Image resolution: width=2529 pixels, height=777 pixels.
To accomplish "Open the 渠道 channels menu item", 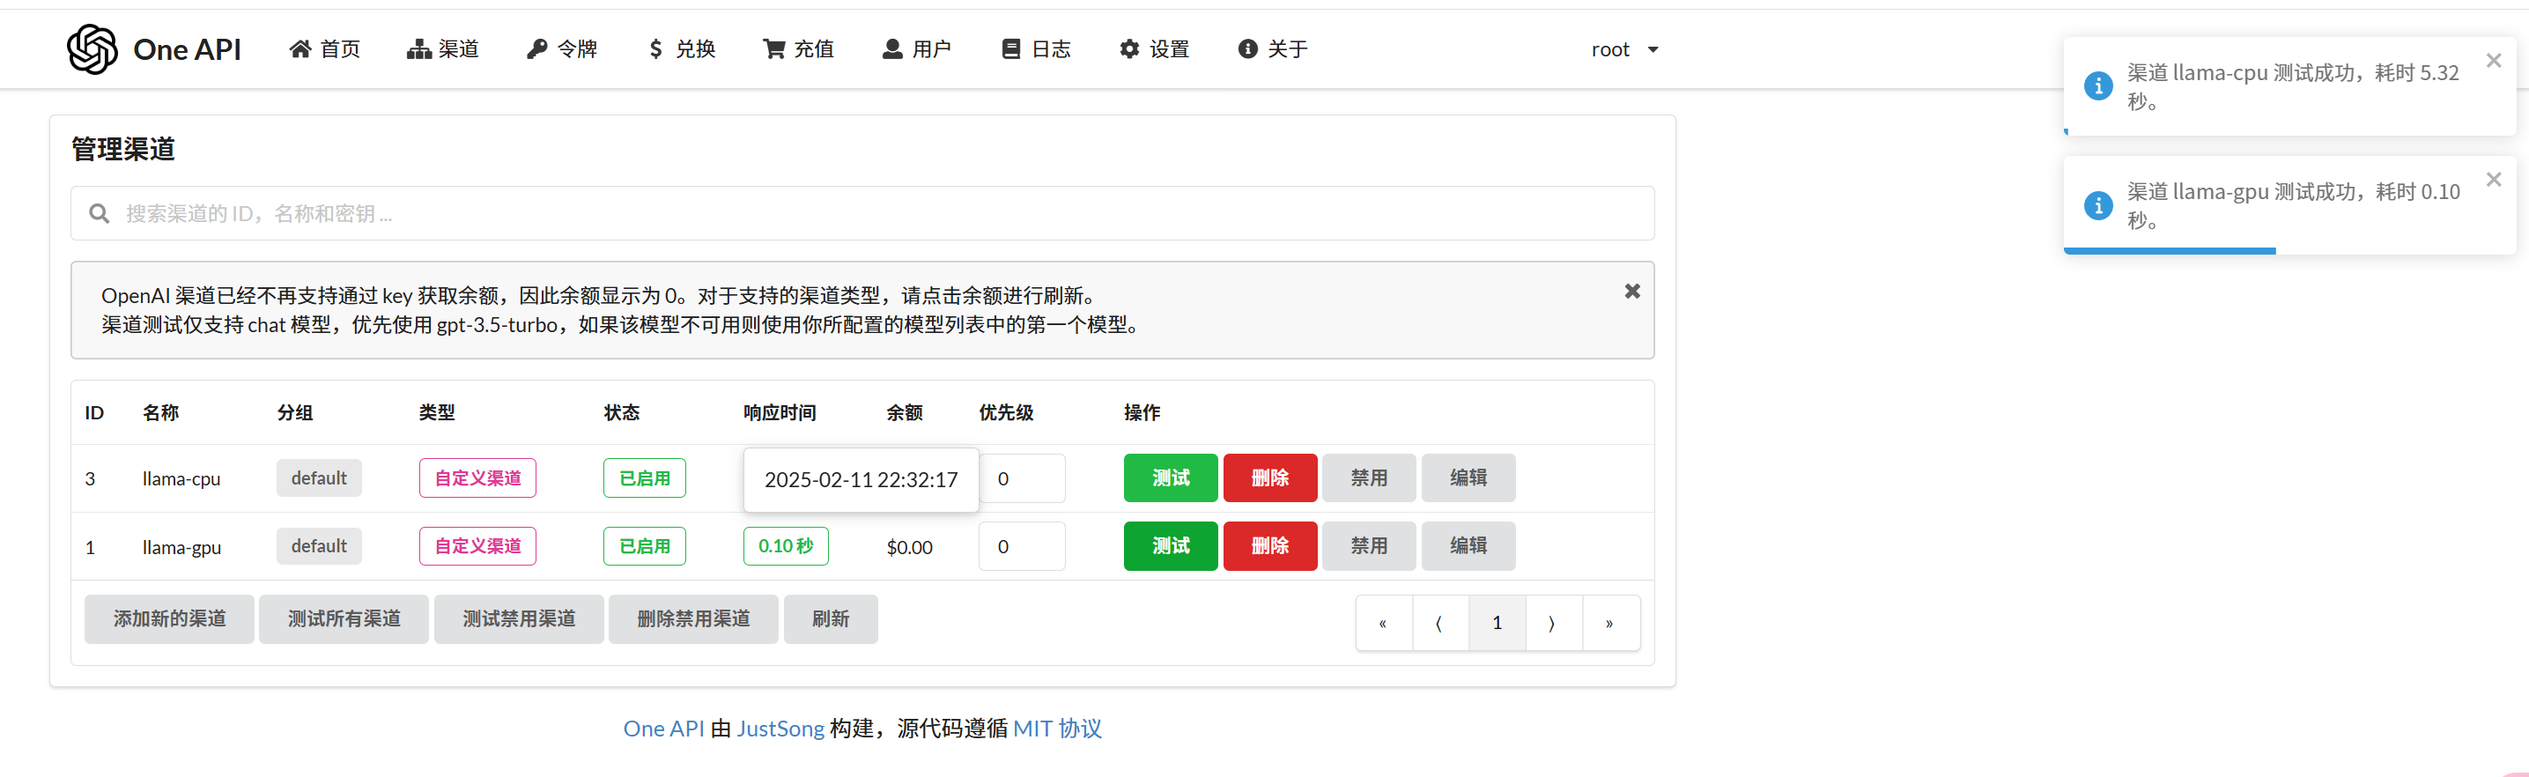I will click(x=443, y=49).
